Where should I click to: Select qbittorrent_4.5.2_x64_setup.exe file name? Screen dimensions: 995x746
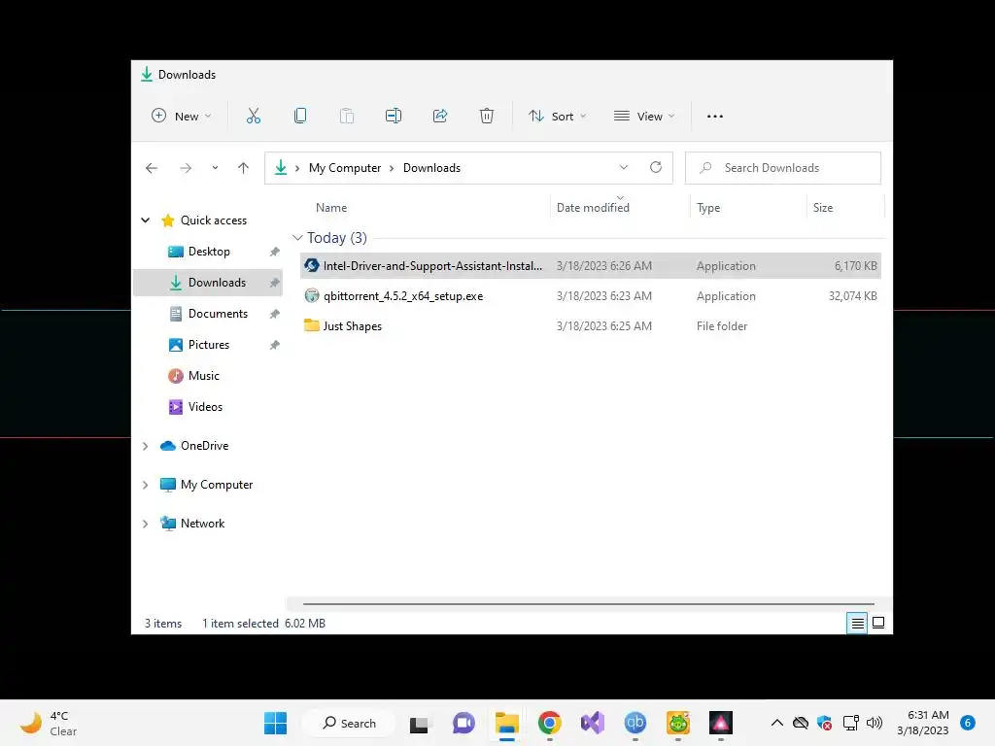pos(403,296)
